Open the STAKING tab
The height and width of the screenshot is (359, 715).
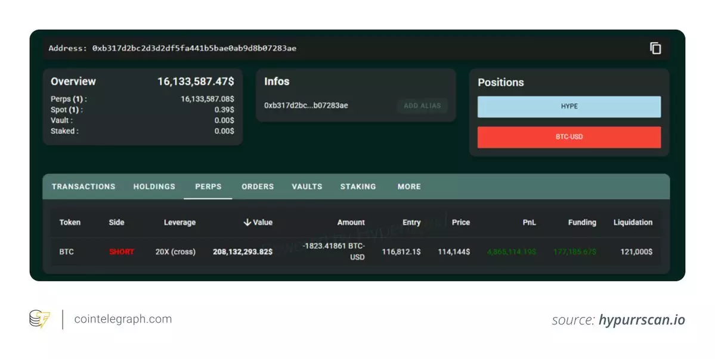tap(358, 186)
